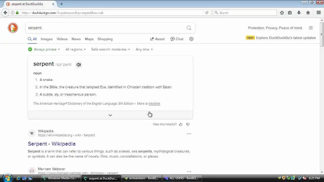Click the browser toolbar Search box
The width and height of the screenshot is (324, 182).
(245, 13)
